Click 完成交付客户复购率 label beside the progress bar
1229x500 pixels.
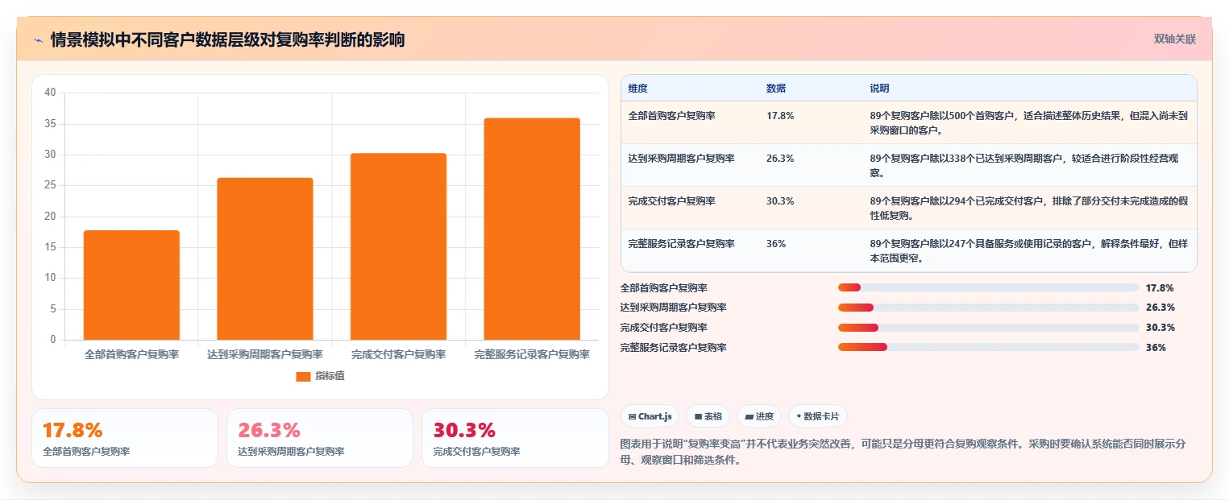point(663,328)
